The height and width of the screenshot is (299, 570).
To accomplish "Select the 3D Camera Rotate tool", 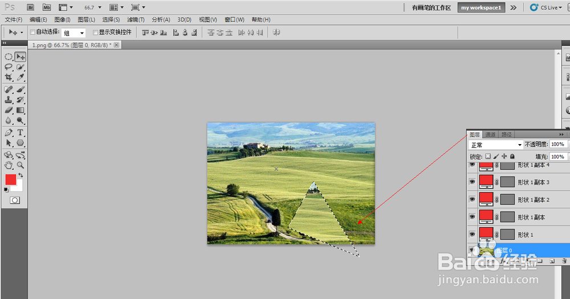I will [21, 155].
